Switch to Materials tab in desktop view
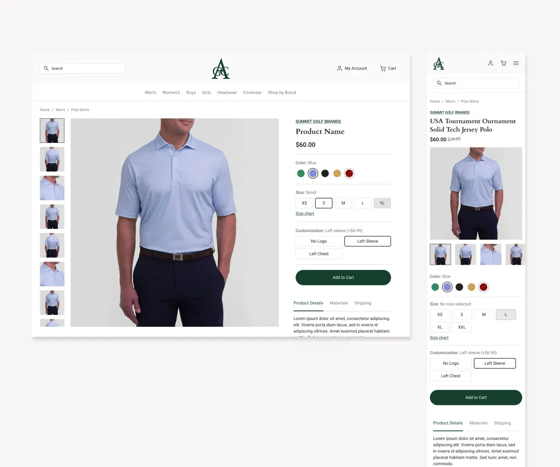 click(x=339, y=303)
